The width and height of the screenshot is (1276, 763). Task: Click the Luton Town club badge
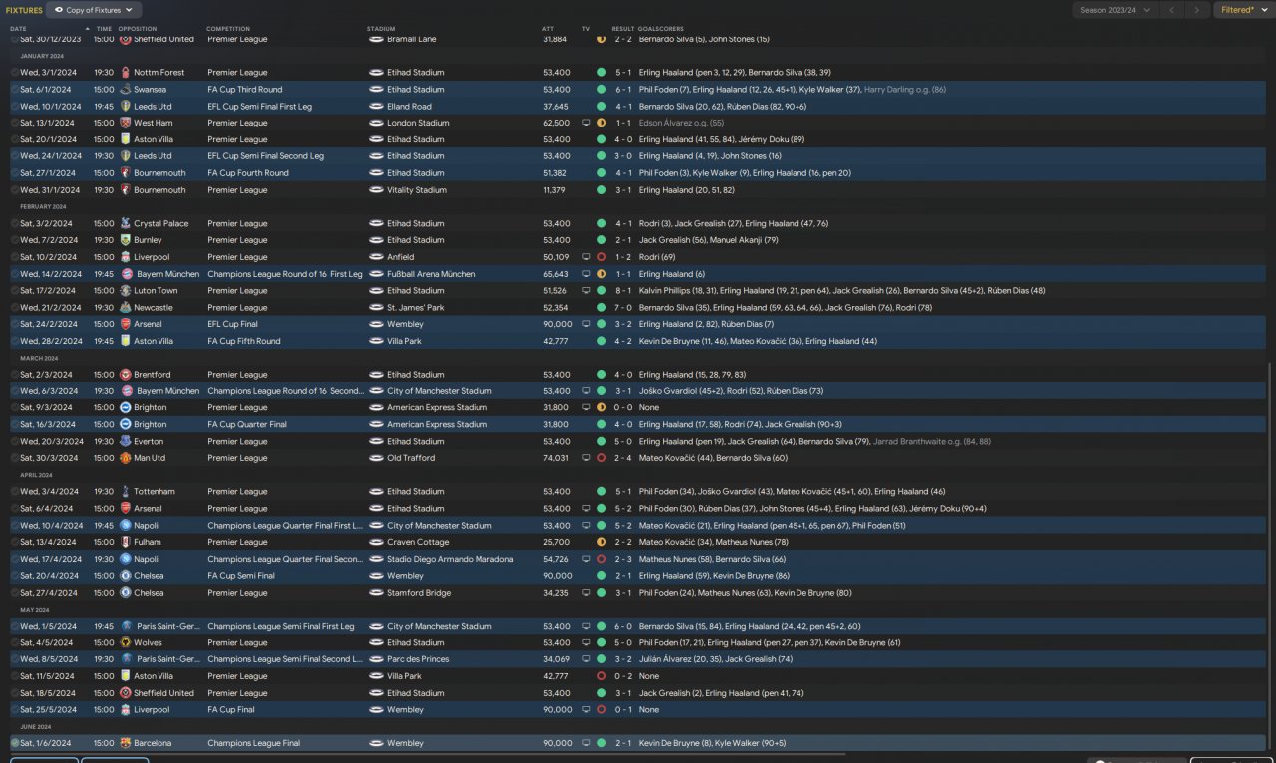pyautogui.click(x=125, y=291)
